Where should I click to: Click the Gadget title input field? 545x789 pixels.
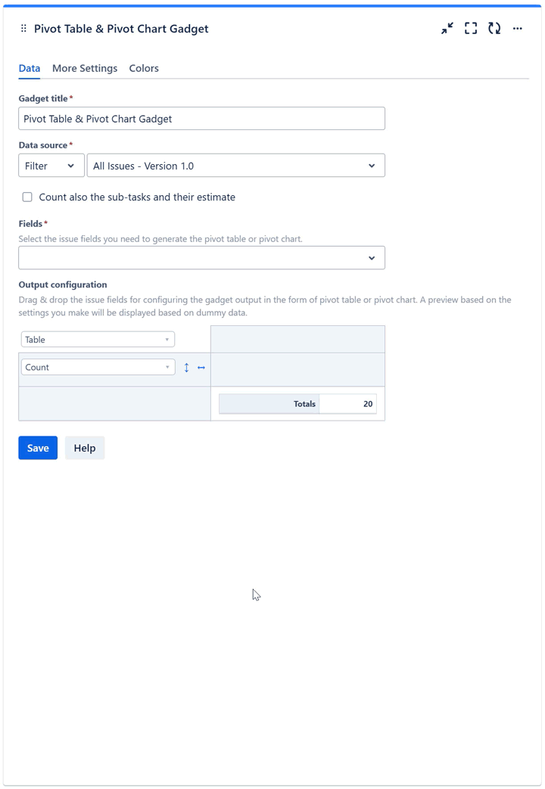(x=201, y=119)
